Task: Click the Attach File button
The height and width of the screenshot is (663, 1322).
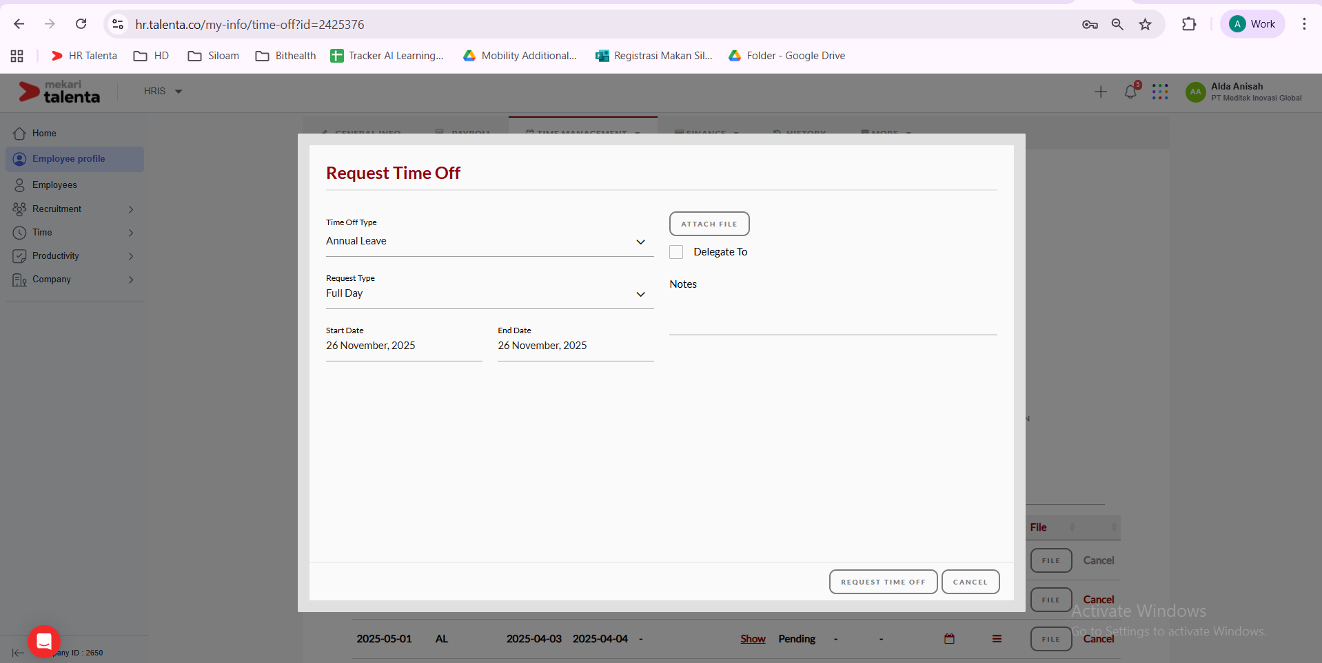Action: click(709, 224)
